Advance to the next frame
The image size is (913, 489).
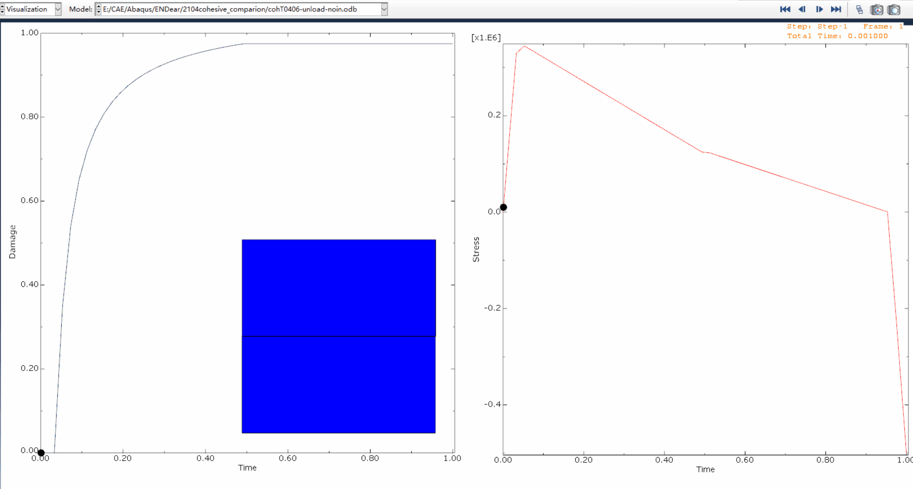click(819, 9)
